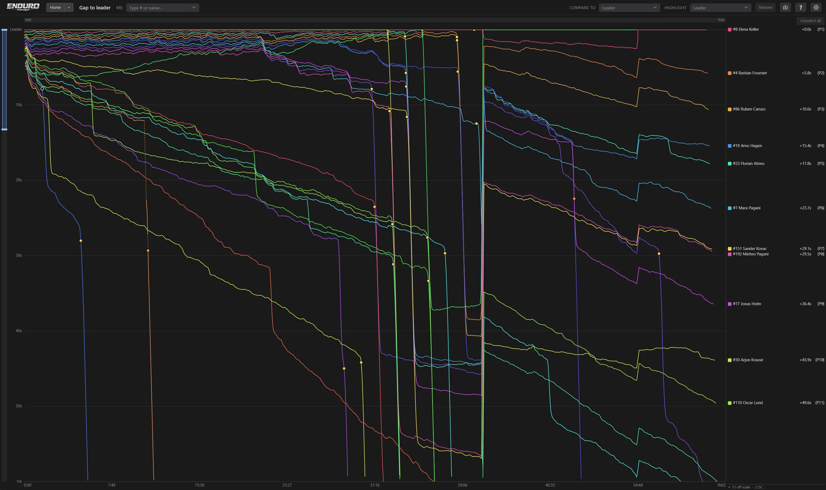The height and width of the screenshot is (490, 826).
Task: Toggle the Relative mode button
Action: pyautogui.click(x=765, y=7)
